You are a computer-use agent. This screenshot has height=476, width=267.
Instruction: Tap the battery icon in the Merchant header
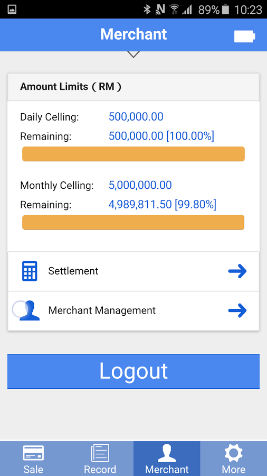point(245,36)
